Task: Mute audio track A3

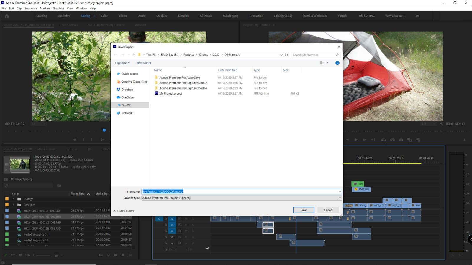Action: point(186,225)
